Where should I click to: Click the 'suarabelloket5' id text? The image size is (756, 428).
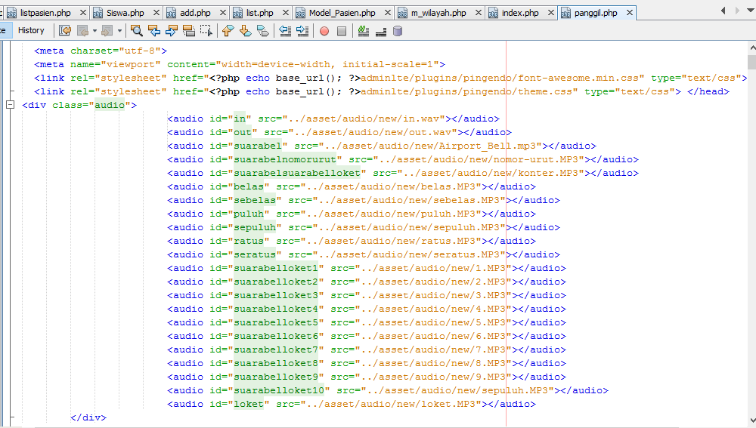[x=276, y=322]
